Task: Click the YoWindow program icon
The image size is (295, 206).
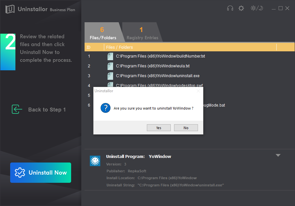Action: coord(95,161)
